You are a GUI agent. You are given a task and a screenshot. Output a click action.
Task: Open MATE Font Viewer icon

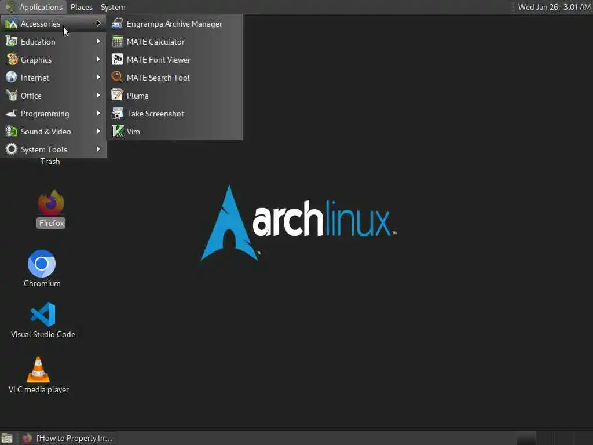coord(117,60)
